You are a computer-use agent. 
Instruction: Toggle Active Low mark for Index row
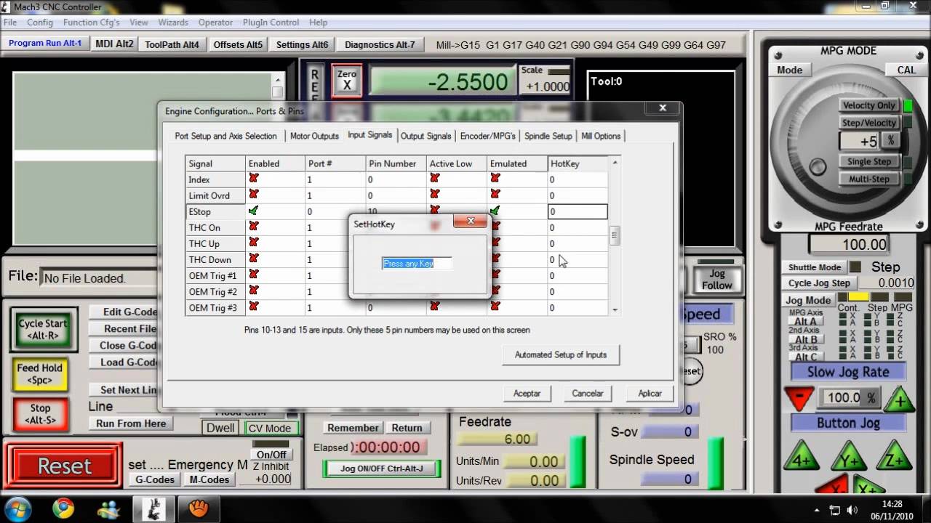(434, 179)
